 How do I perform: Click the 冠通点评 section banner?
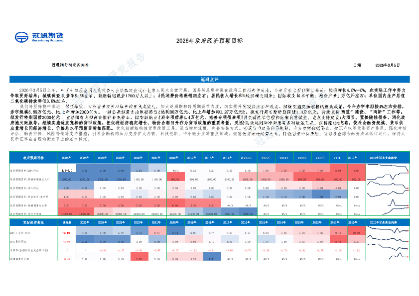coord(209,80)
